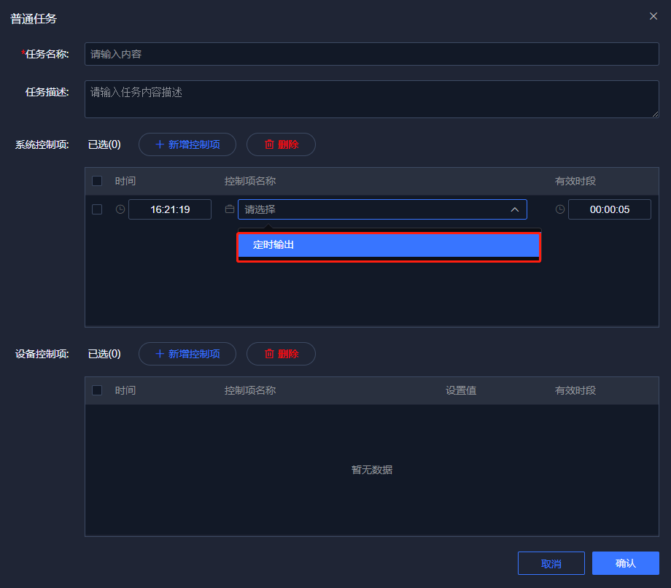Click 取消 button to cancel task
The width and height of the screenshot is (671, 588).
[551, 563]
